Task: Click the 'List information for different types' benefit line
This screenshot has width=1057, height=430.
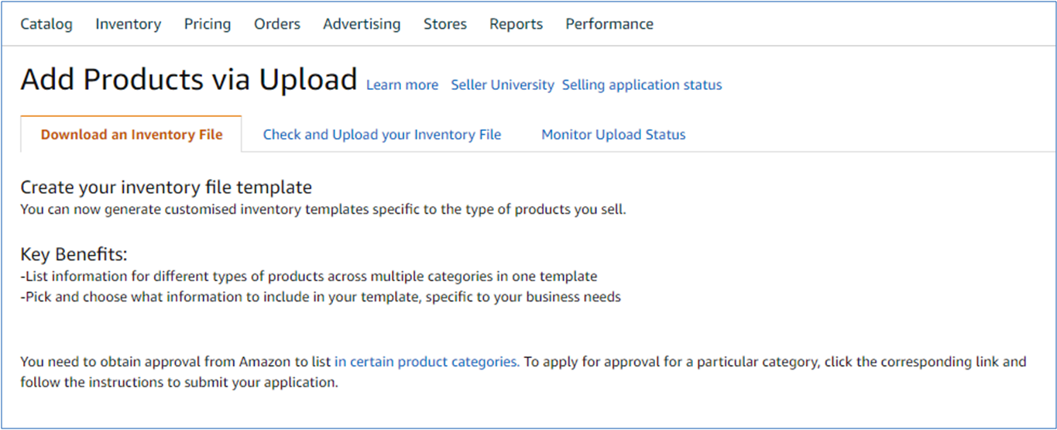Action: click(309, 277)
